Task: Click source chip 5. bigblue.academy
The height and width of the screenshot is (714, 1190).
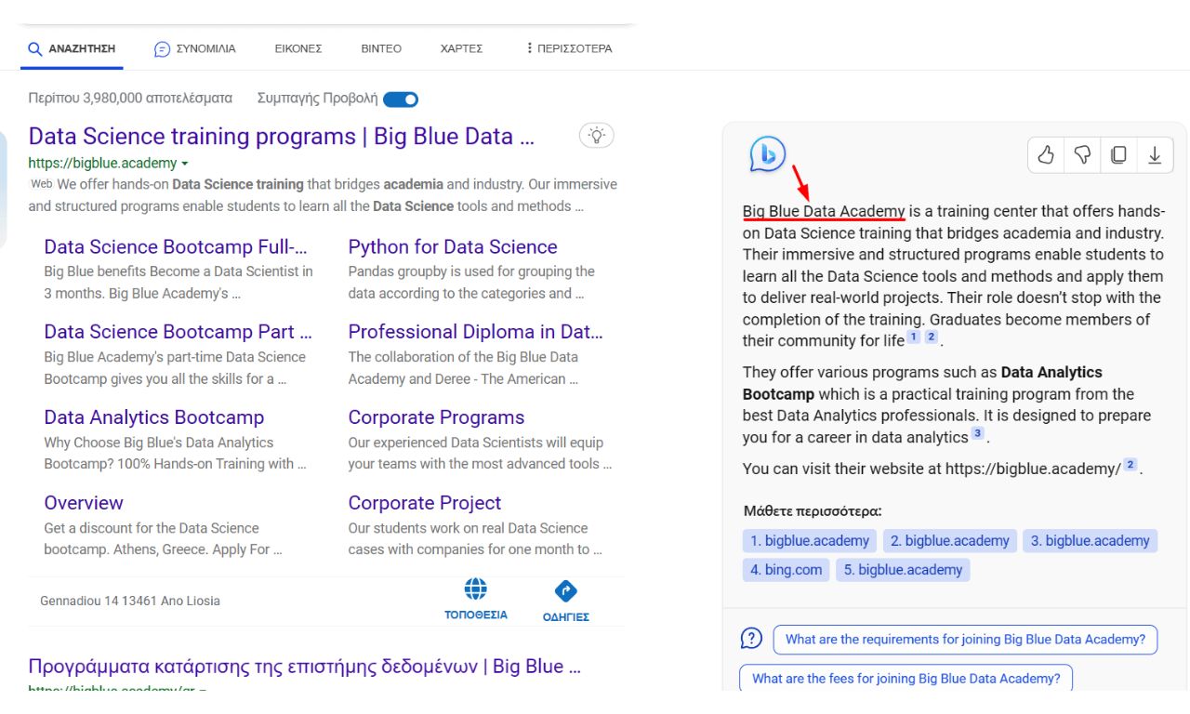Action: 903,570
